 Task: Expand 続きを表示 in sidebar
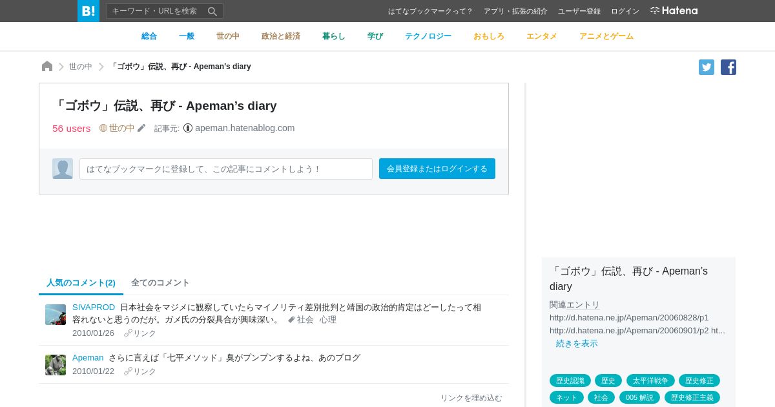point(577,344)
